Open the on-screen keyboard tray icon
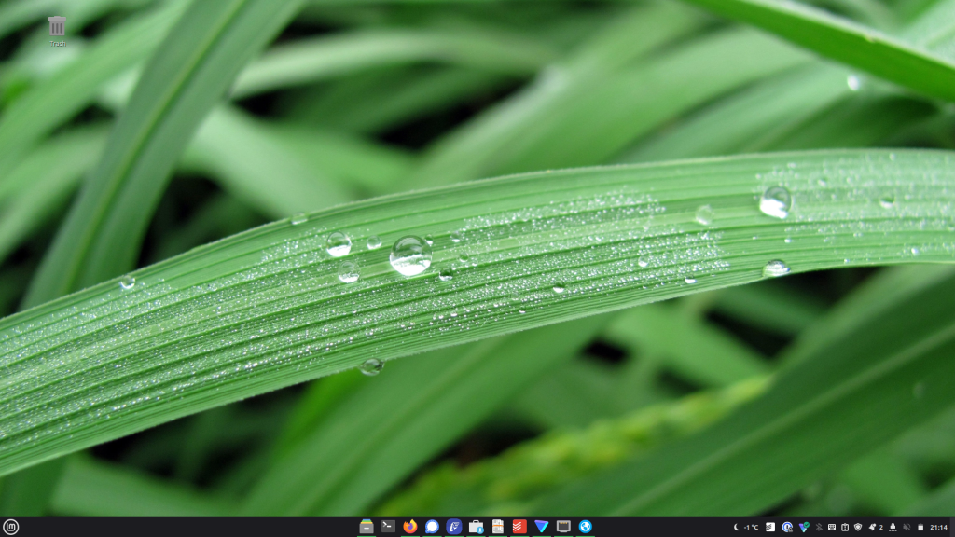955x537 pixels. tap(832, 528)
